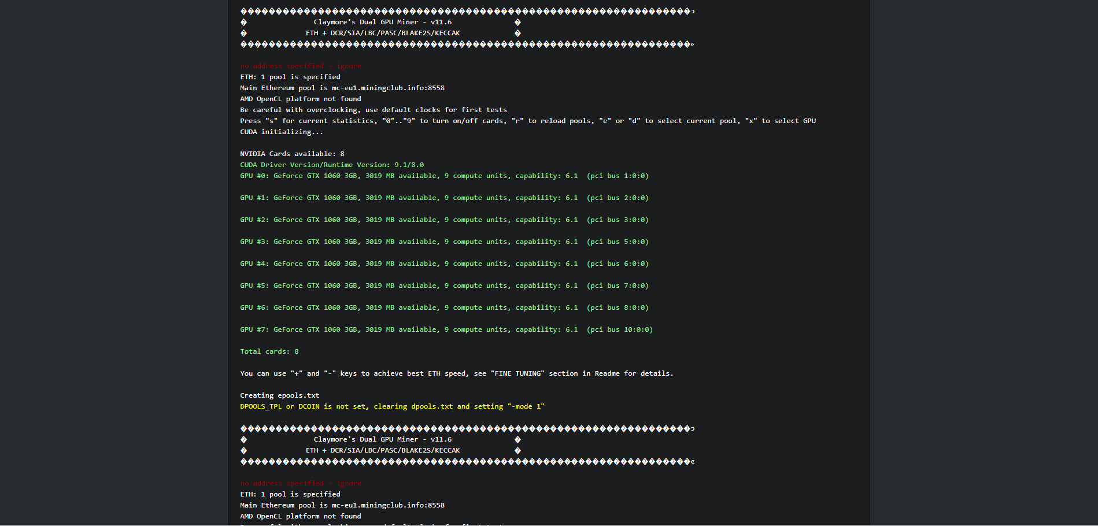The height and width of the screenshot is (526, 1098).
Task: Select the GPU #2 line with pci bus 3:0:0
Action: [x=444, y=220]
